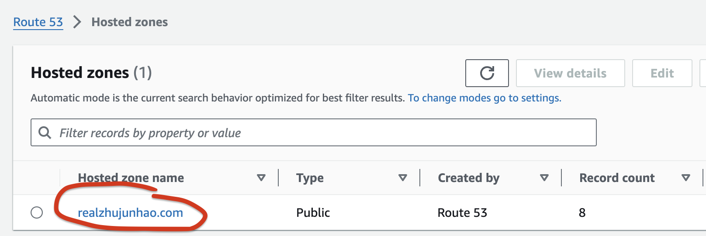Select the realzhujunhao.com radio button
Viewport: 706px width, 236px height.
(x=37, y=212)
